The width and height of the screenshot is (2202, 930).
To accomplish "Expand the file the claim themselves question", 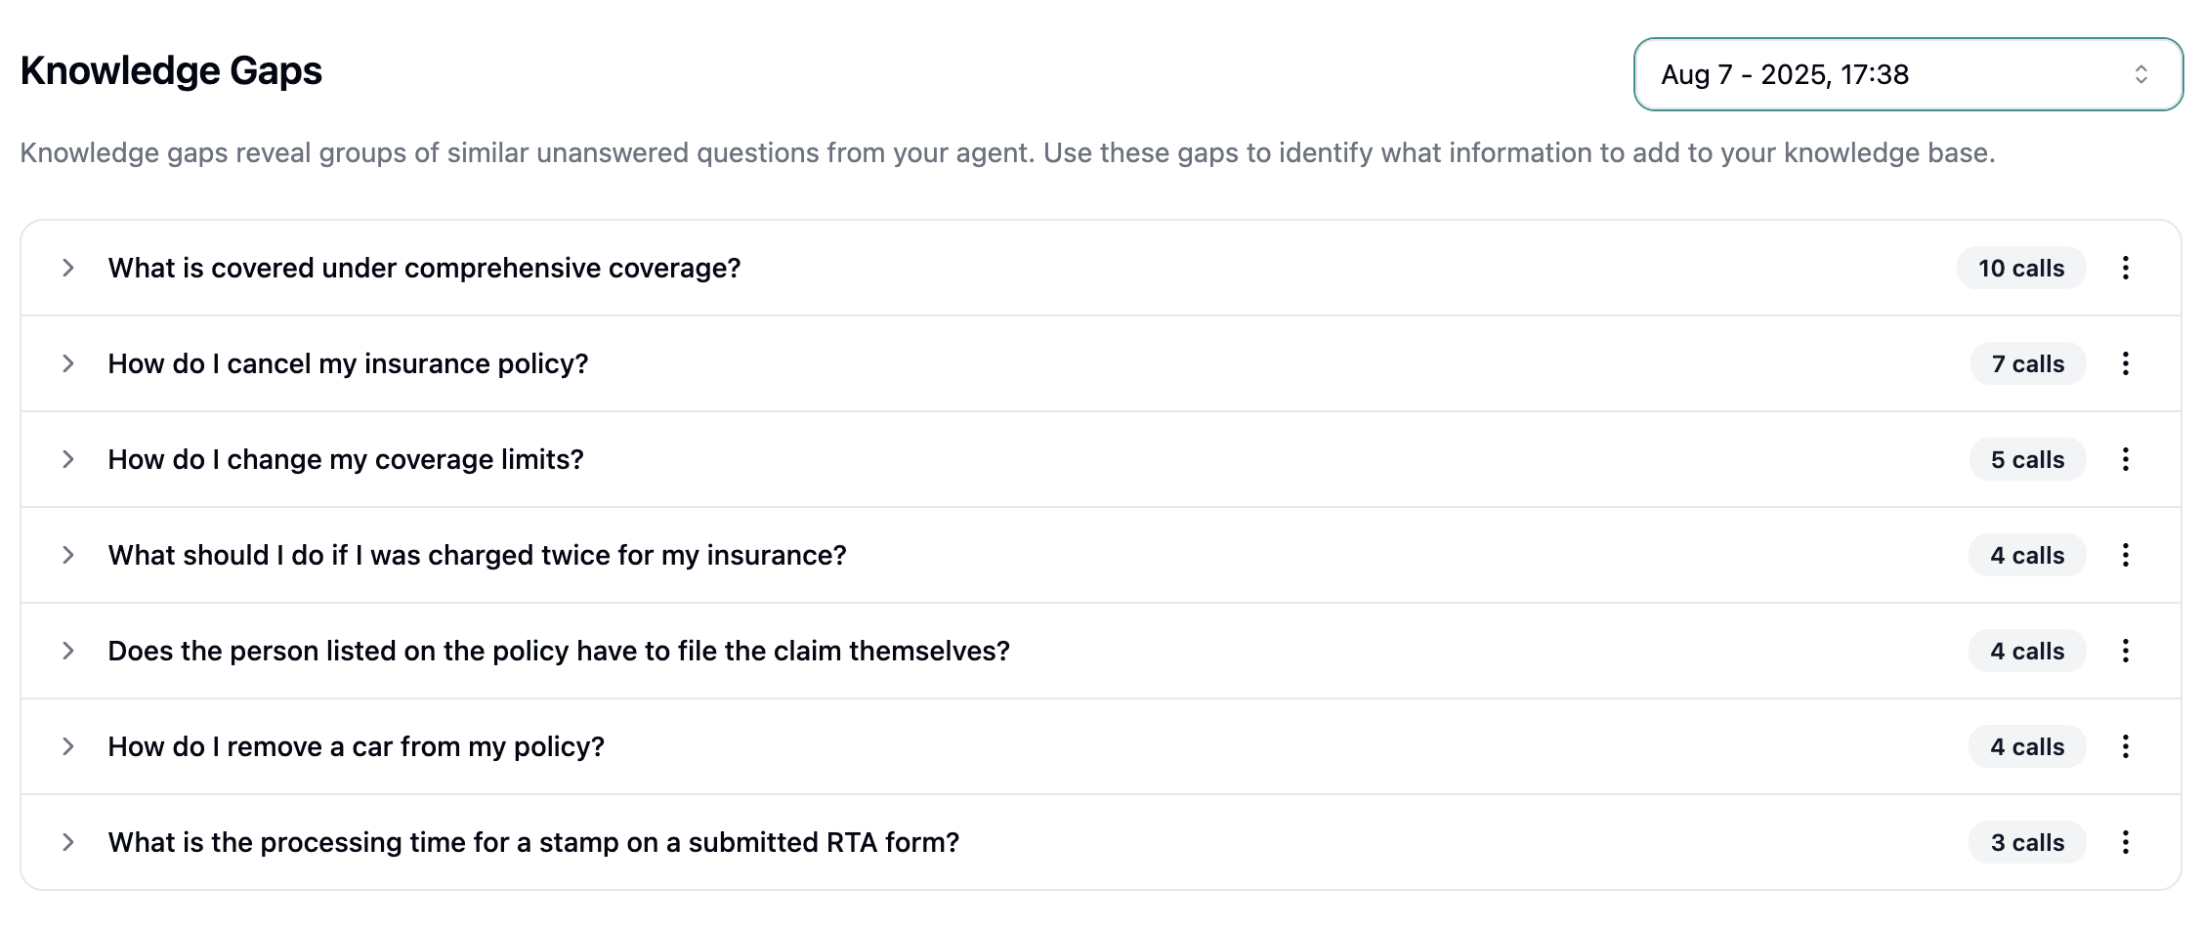I will coord(68,651).
